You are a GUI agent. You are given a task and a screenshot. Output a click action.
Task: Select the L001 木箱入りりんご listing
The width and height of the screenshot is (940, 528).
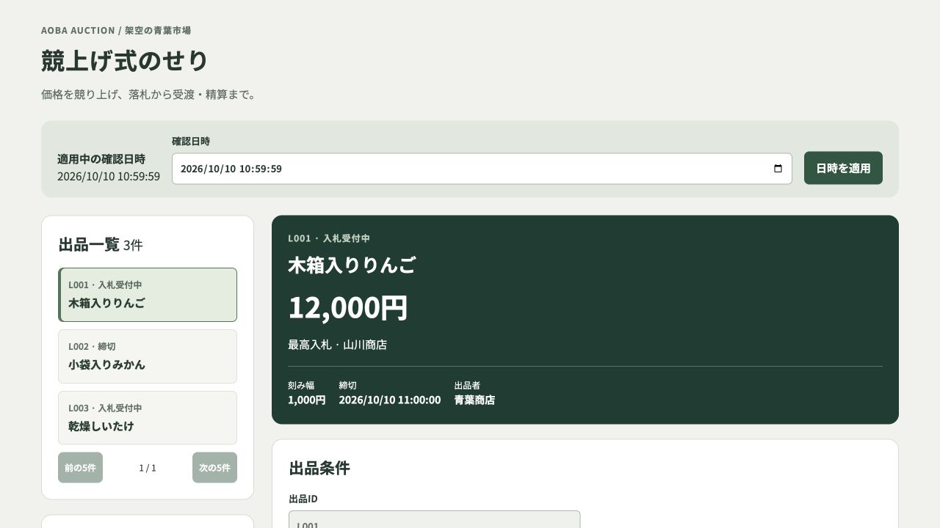coord(148,295)
